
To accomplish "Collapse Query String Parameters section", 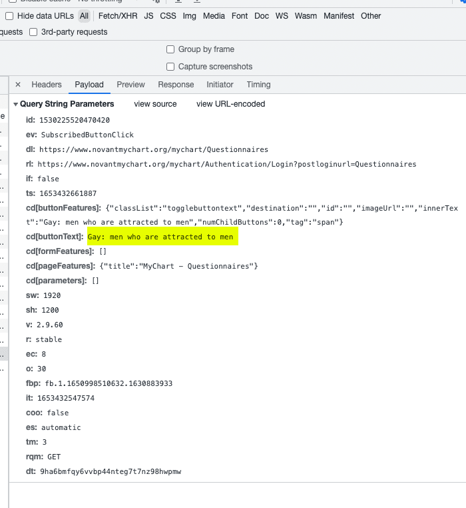I will (x=15, y=104).
